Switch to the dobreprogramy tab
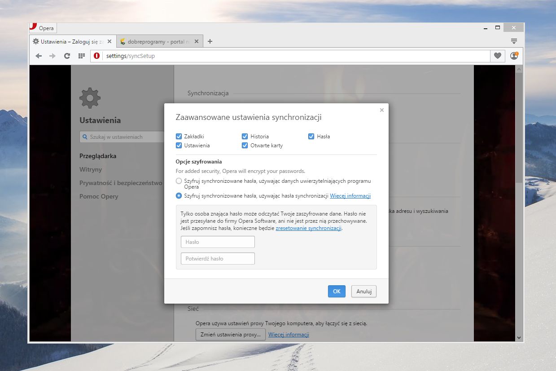The height and width of the screenshot is (371, 556). click(x=160, y=41)
